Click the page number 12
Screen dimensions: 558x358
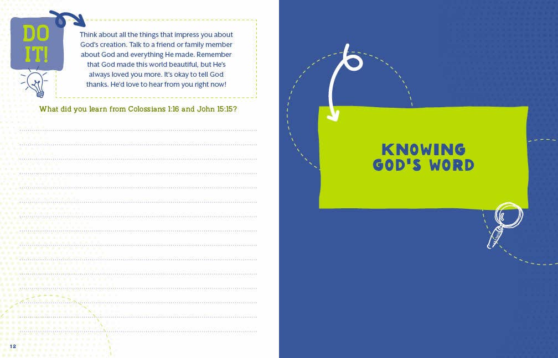pos(13,345)
